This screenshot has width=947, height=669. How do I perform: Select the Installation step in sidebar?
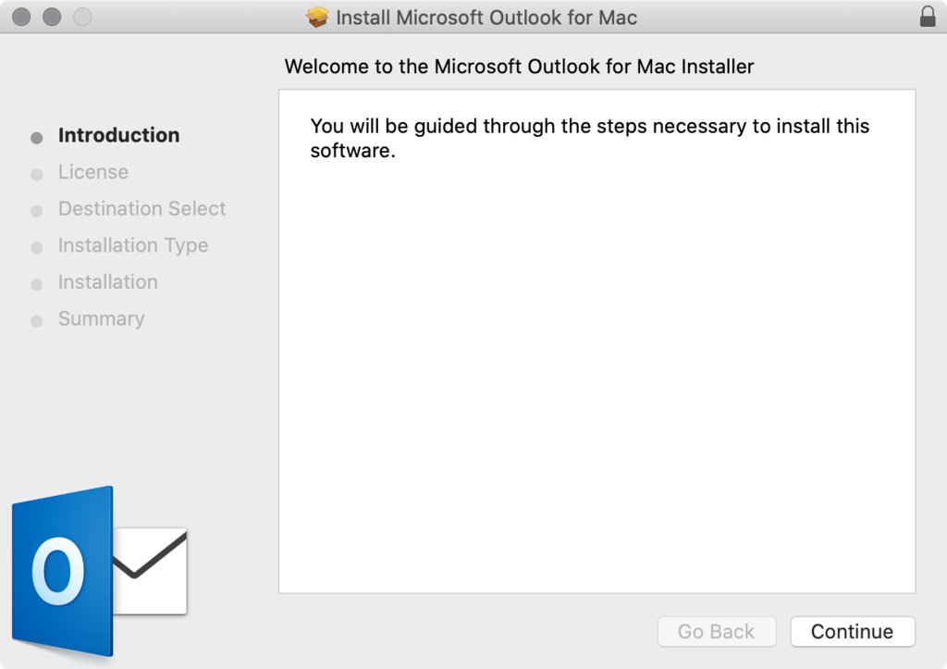(107, 282)
